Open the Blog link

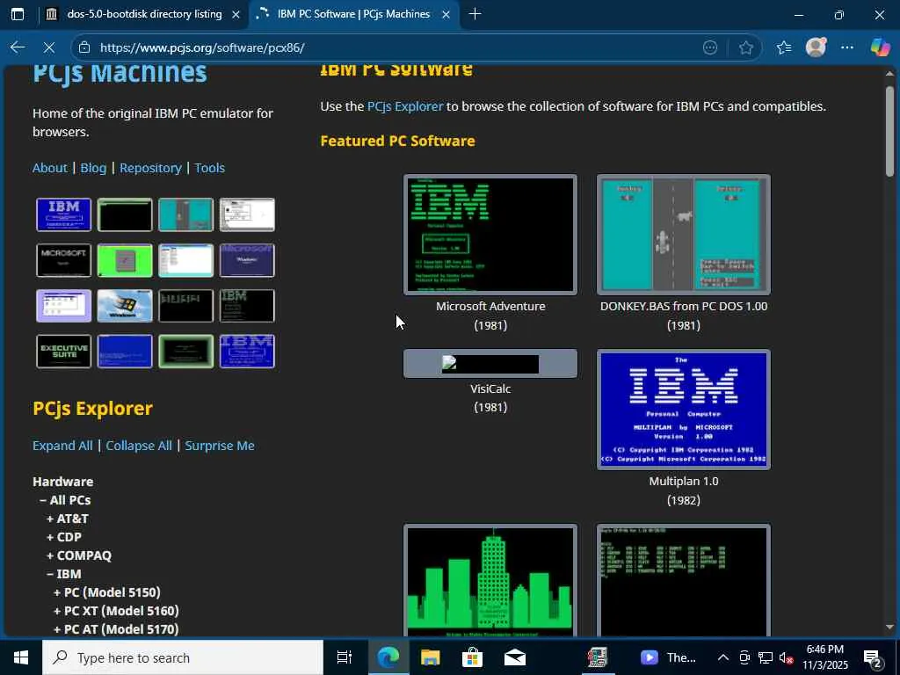(x=93, y=168)
